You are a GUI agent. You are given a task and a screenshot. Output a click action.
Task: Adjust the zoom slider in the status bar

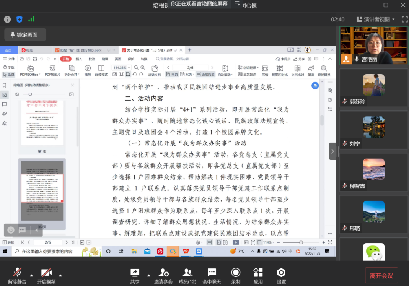[301, 242]
